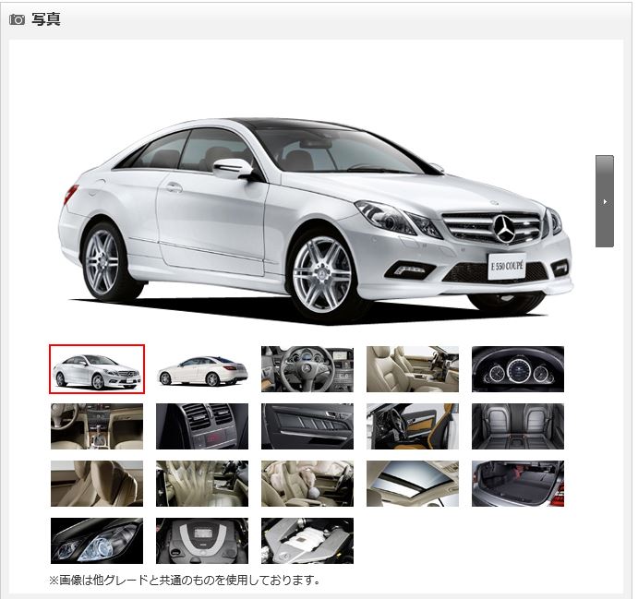Open the engine cover thumbnail
The width and height of the screenshot is (638, 599).
point(202,541)
